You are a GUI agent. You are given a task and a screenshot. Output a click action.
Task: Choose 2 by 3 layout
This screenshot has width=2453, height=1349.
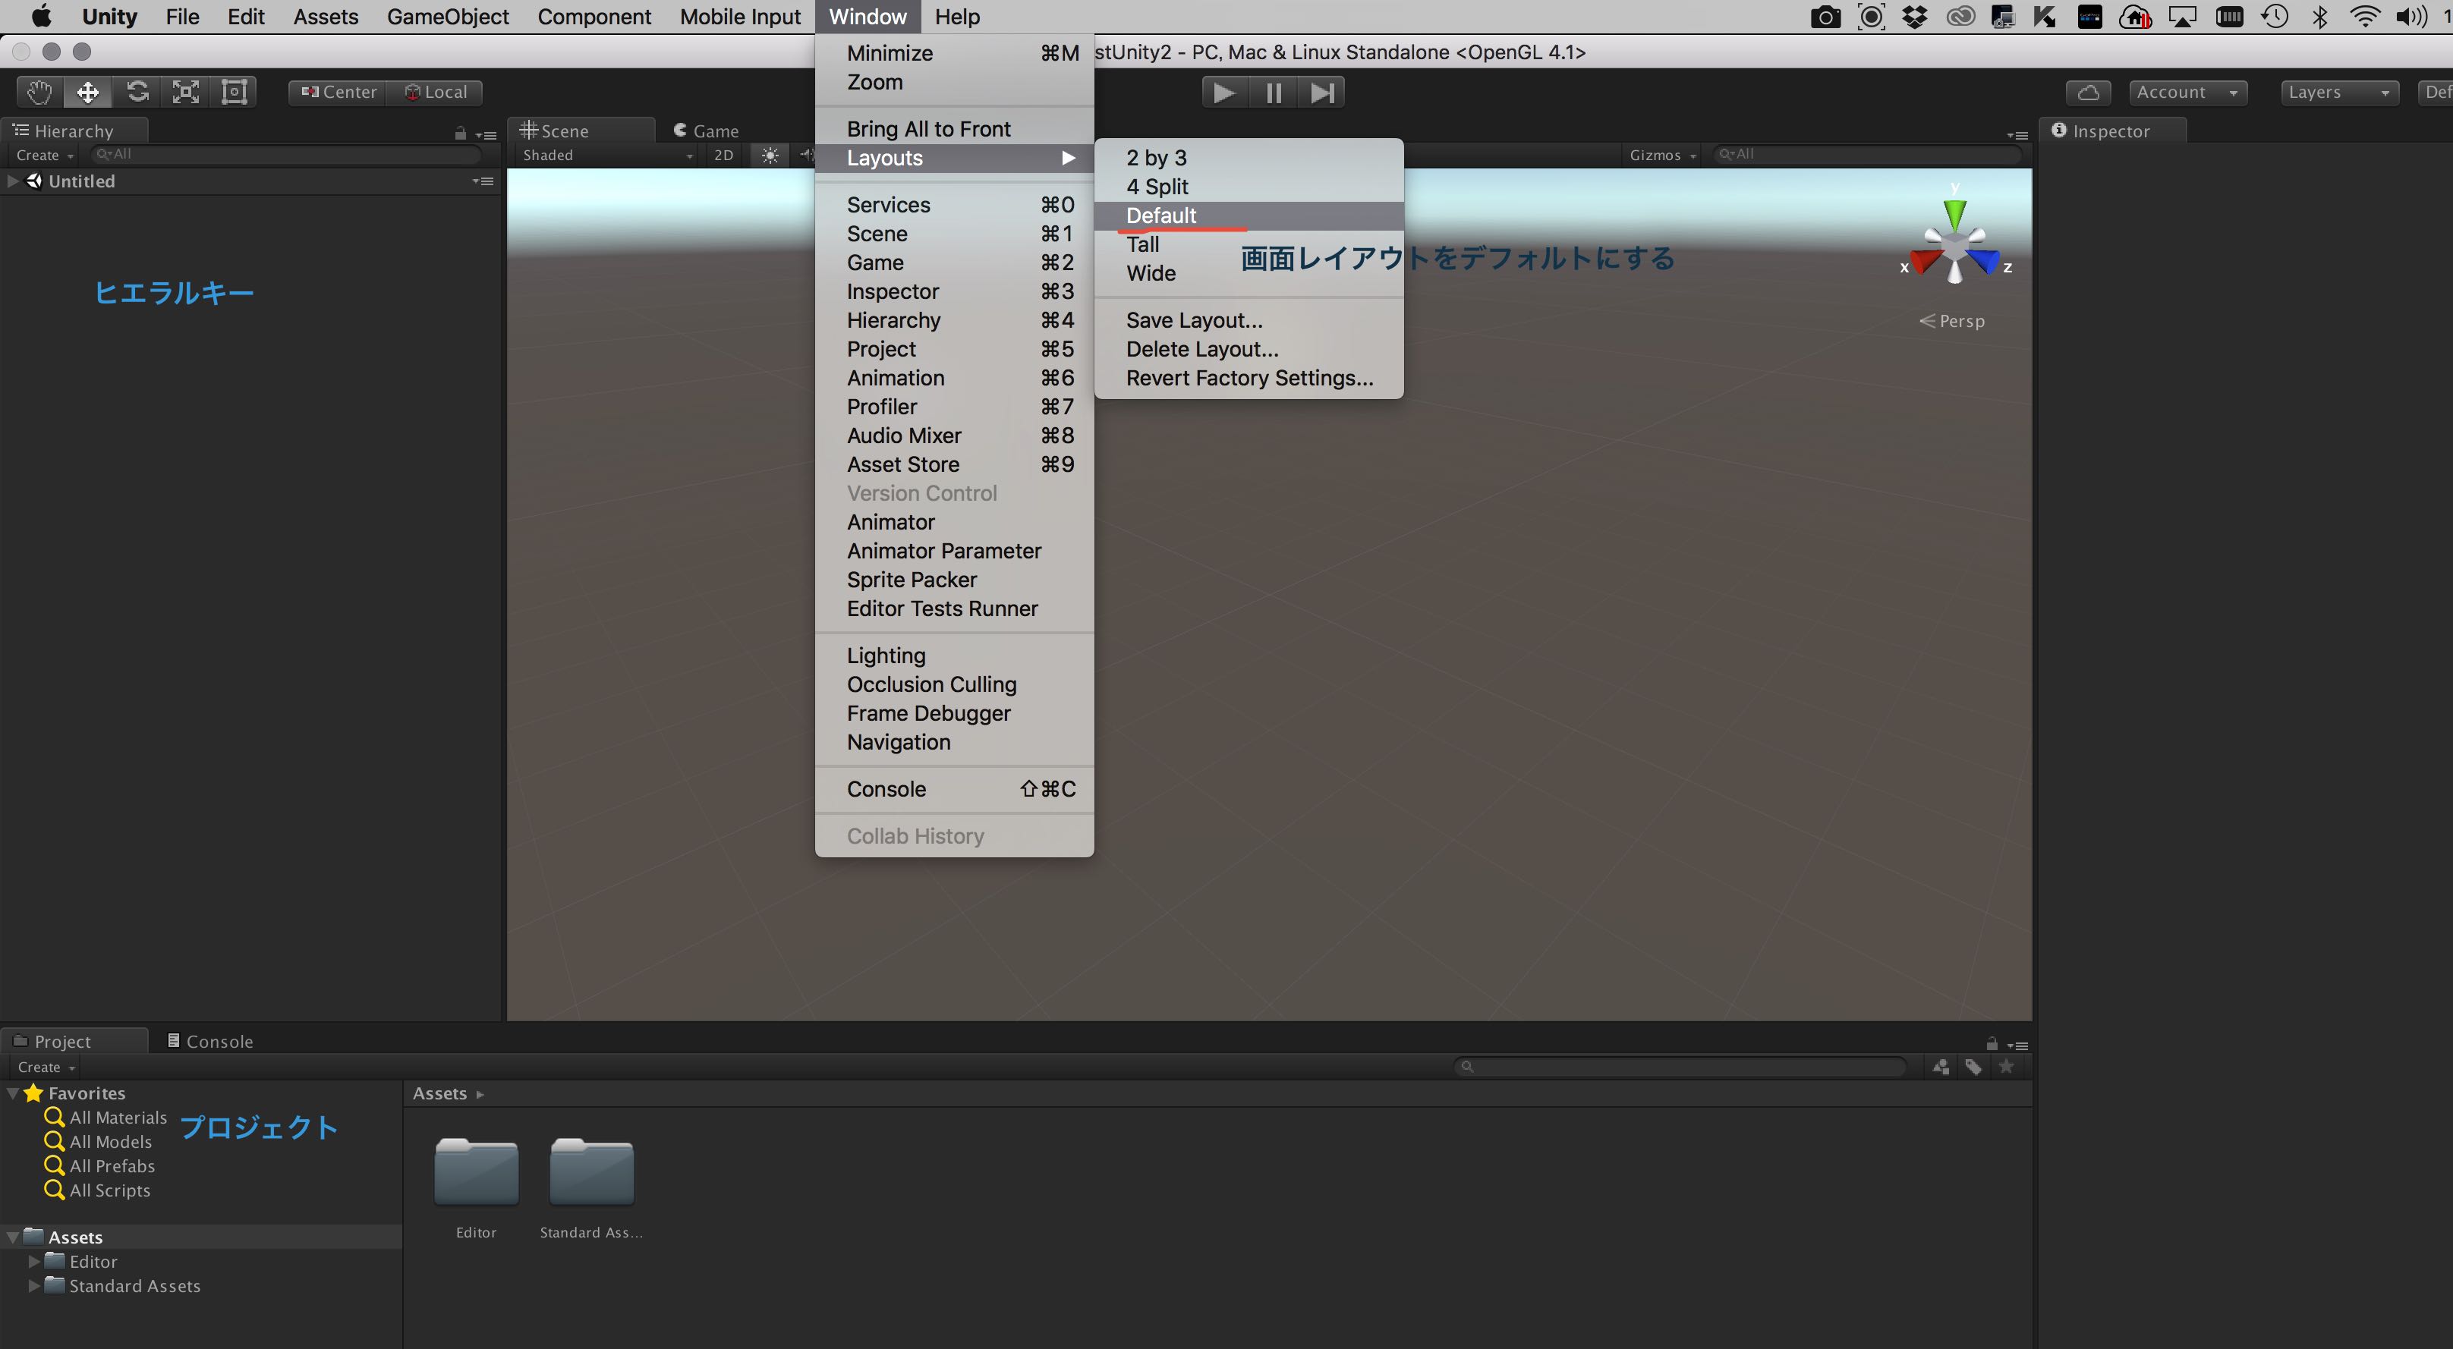[1249, 158]
